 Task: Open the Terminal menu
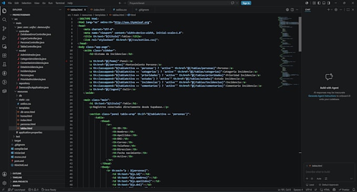click(x=60, y=3)
